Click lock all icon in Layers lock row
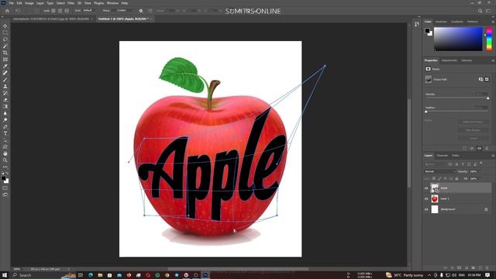This screenshot has width=496, height=279. (x=456, y=179)
